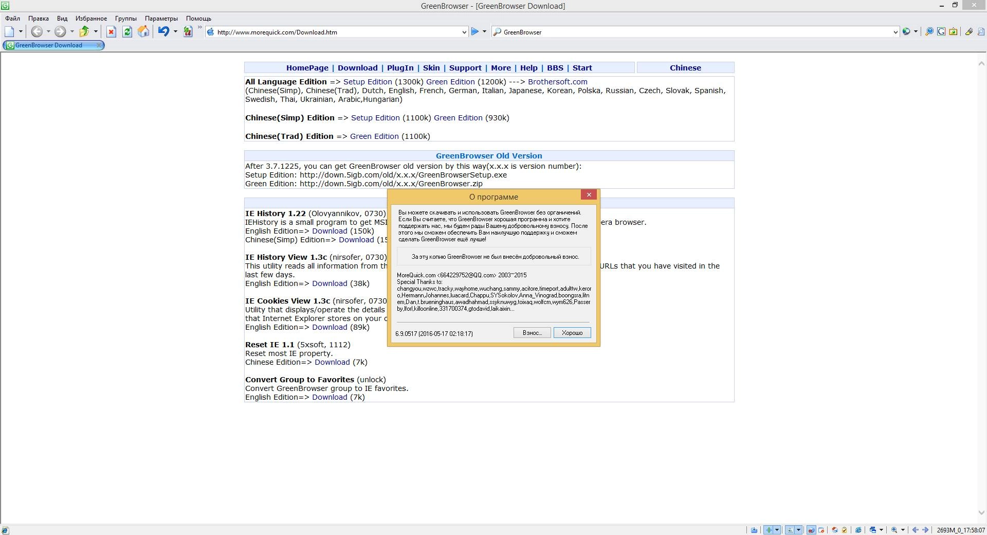Click the blue Undo close arrow icon

pyautogui.click(x=163, y=32)
